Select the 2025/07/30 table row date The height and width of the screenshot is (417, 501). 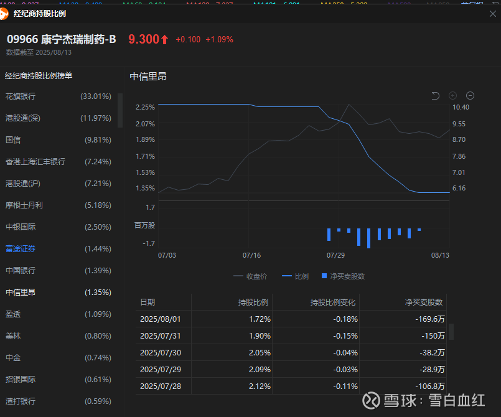(161, 352)
